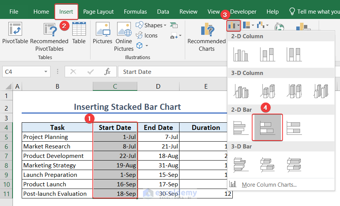Expand the Shapes dropdown
The height and width of the screenshot is (206, 340).
[151, 25]
